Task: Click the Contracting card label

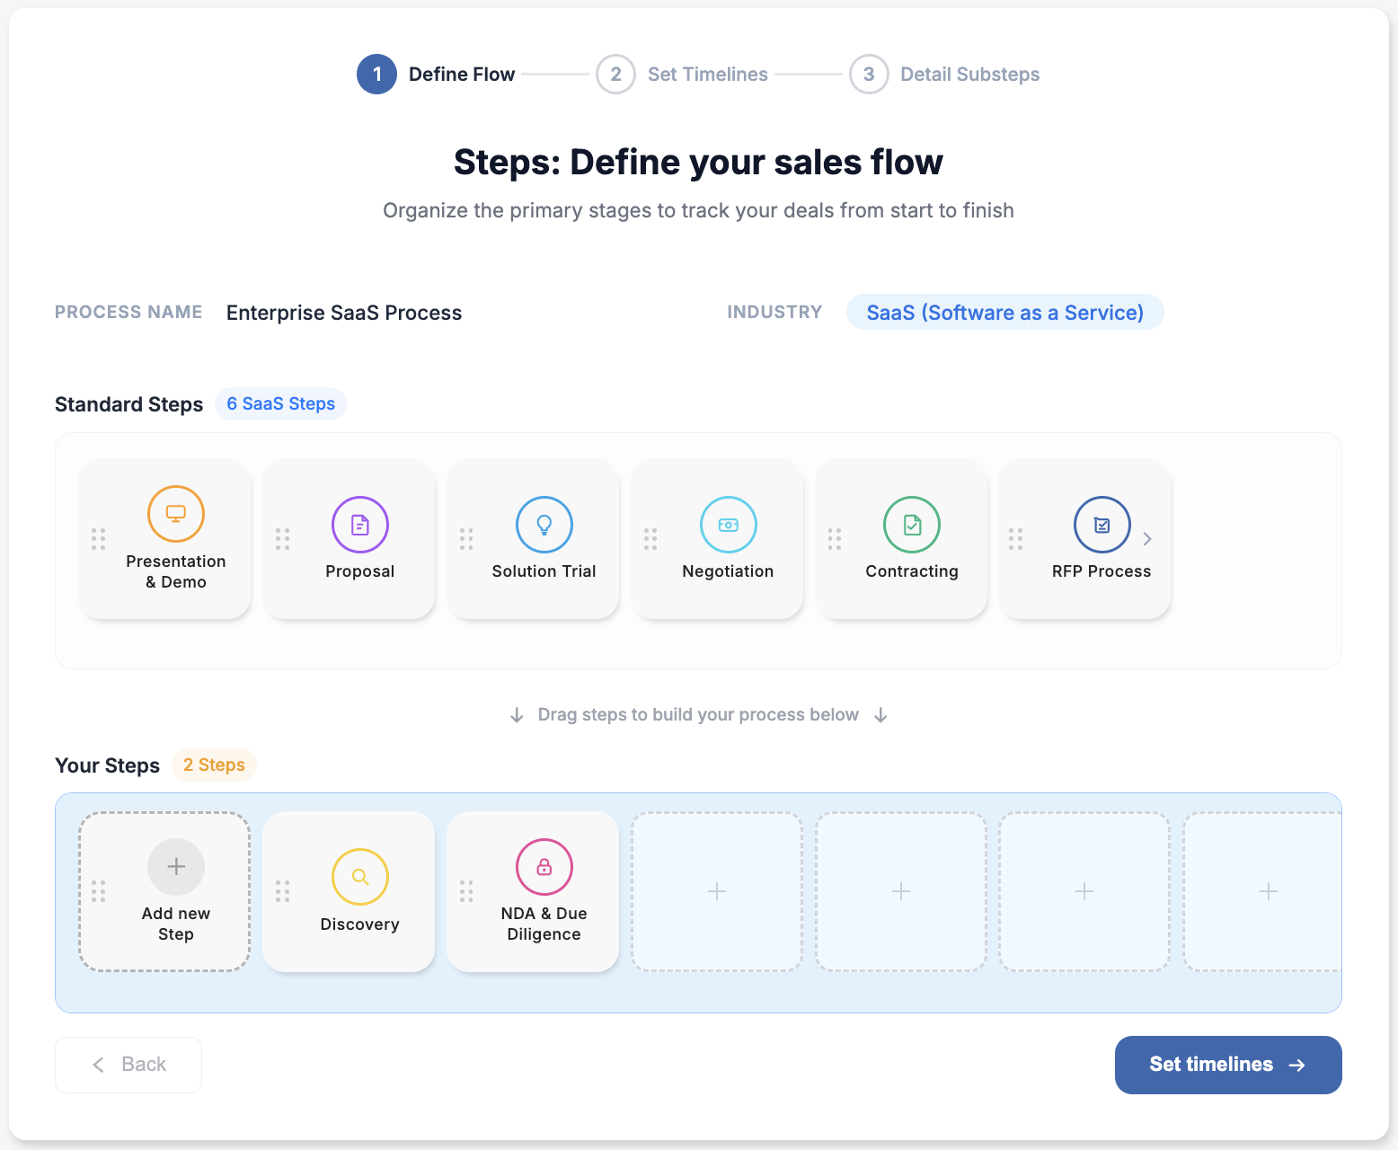Action: point(912,571)
